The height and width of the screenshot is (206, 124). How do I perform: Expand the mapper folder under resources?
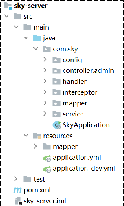click(35, 146)
